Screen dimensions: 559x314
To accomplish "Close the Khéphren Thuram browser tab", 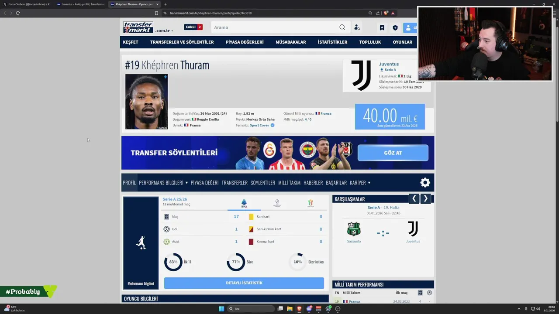I will (x=158, y=4).
